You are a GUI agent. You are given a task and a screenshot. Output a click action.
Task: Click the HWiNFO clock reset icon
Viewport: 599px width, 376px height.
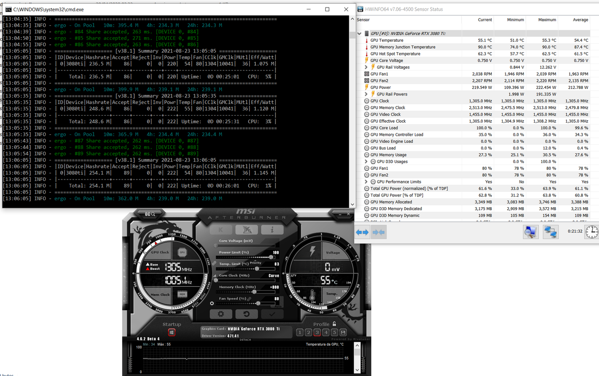(592, 231)
